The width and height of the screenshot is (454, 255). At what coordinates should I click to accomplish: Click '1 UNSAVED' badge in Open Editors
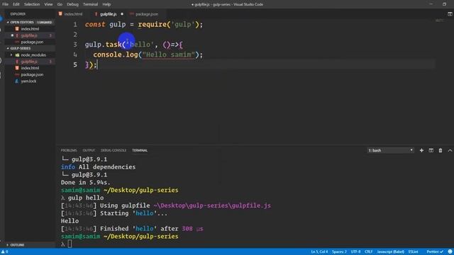(x=45, y=22)
